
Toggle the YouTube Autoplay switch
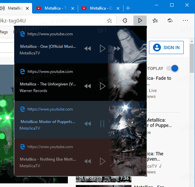click(172, 68)
